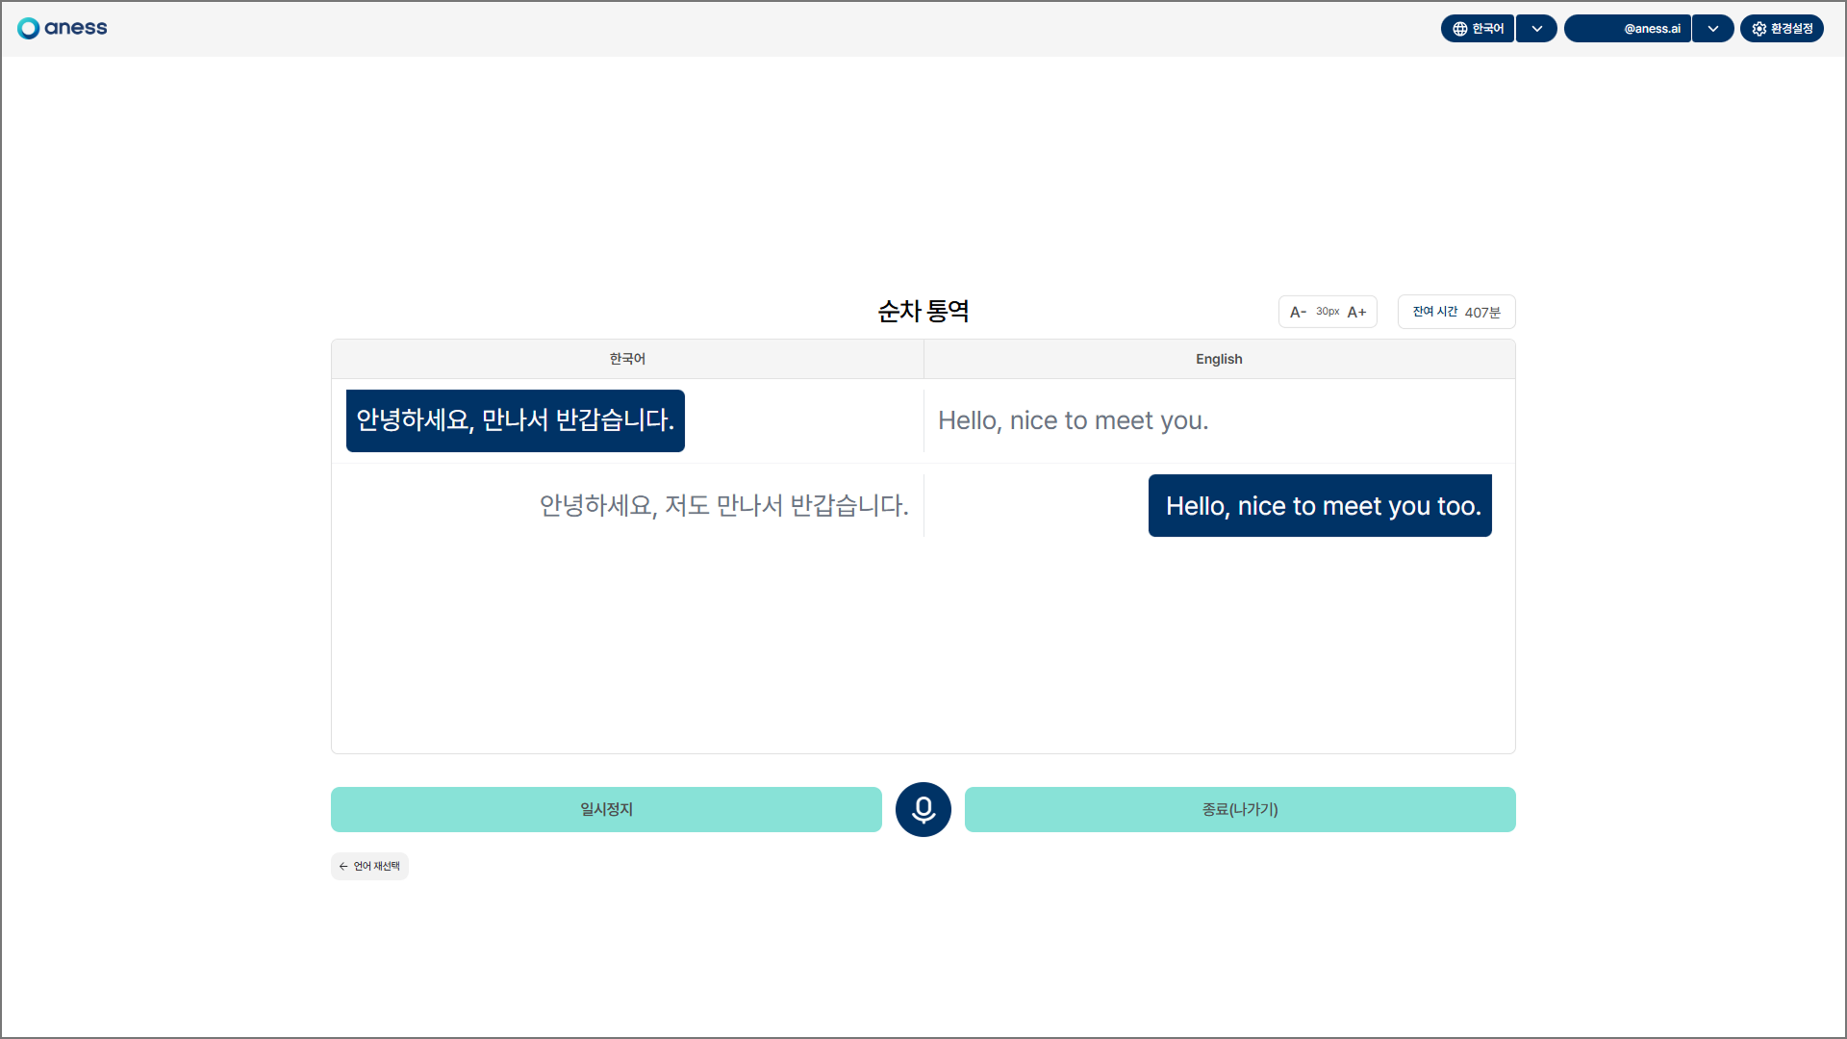Click the @aness.ai account button

(x=1628, y=29)
